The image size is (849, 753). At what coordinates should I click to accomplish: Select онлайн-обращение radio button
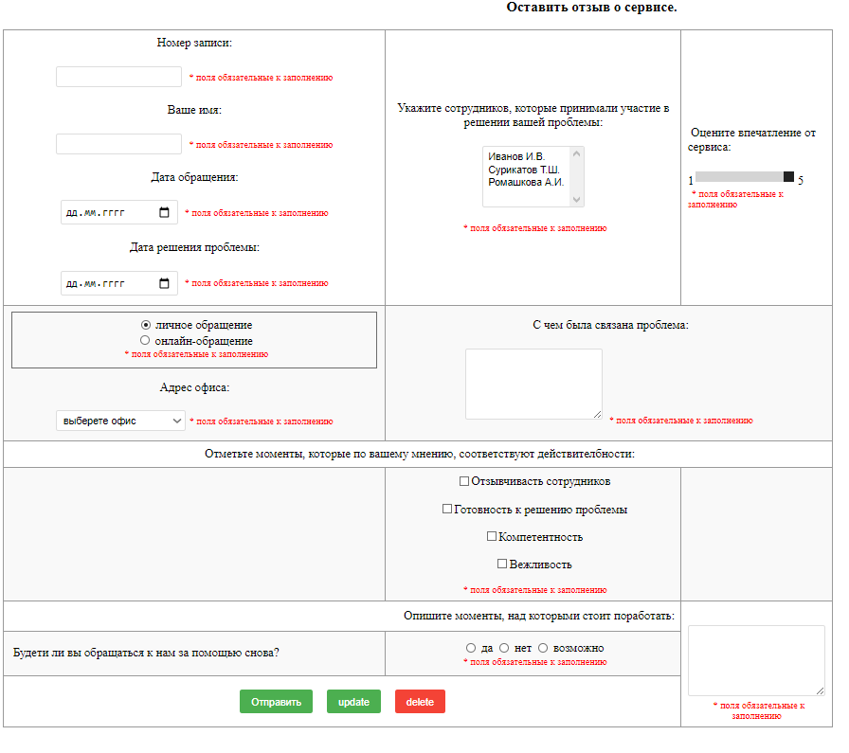coord(146,340)
